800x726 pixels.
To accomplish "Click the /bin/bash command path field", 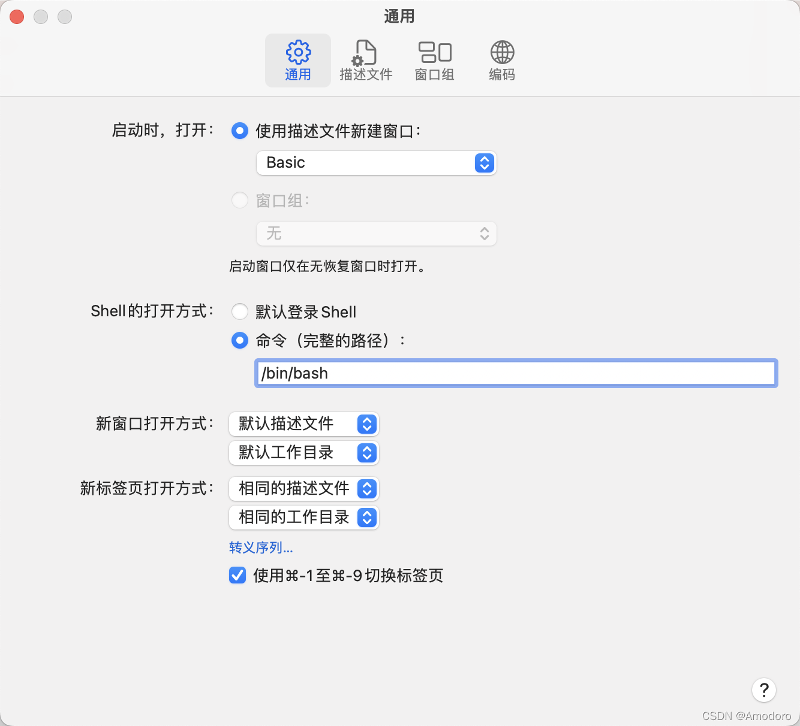I will click(516, 373).
